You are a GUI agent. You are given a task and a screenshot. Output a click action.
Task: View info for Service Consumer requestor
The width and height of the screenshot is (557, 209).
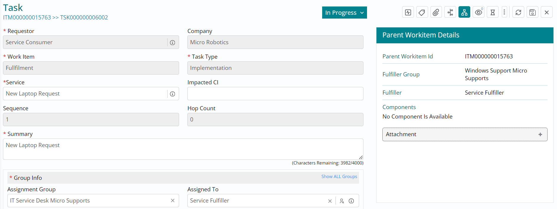click(x=173, y=43)
